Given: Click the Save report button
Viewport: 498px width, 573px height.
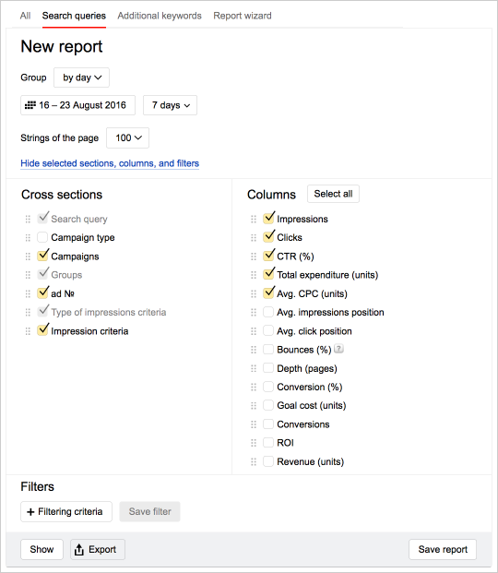Looking at the screenshot, I should click(x=443, y=549).
